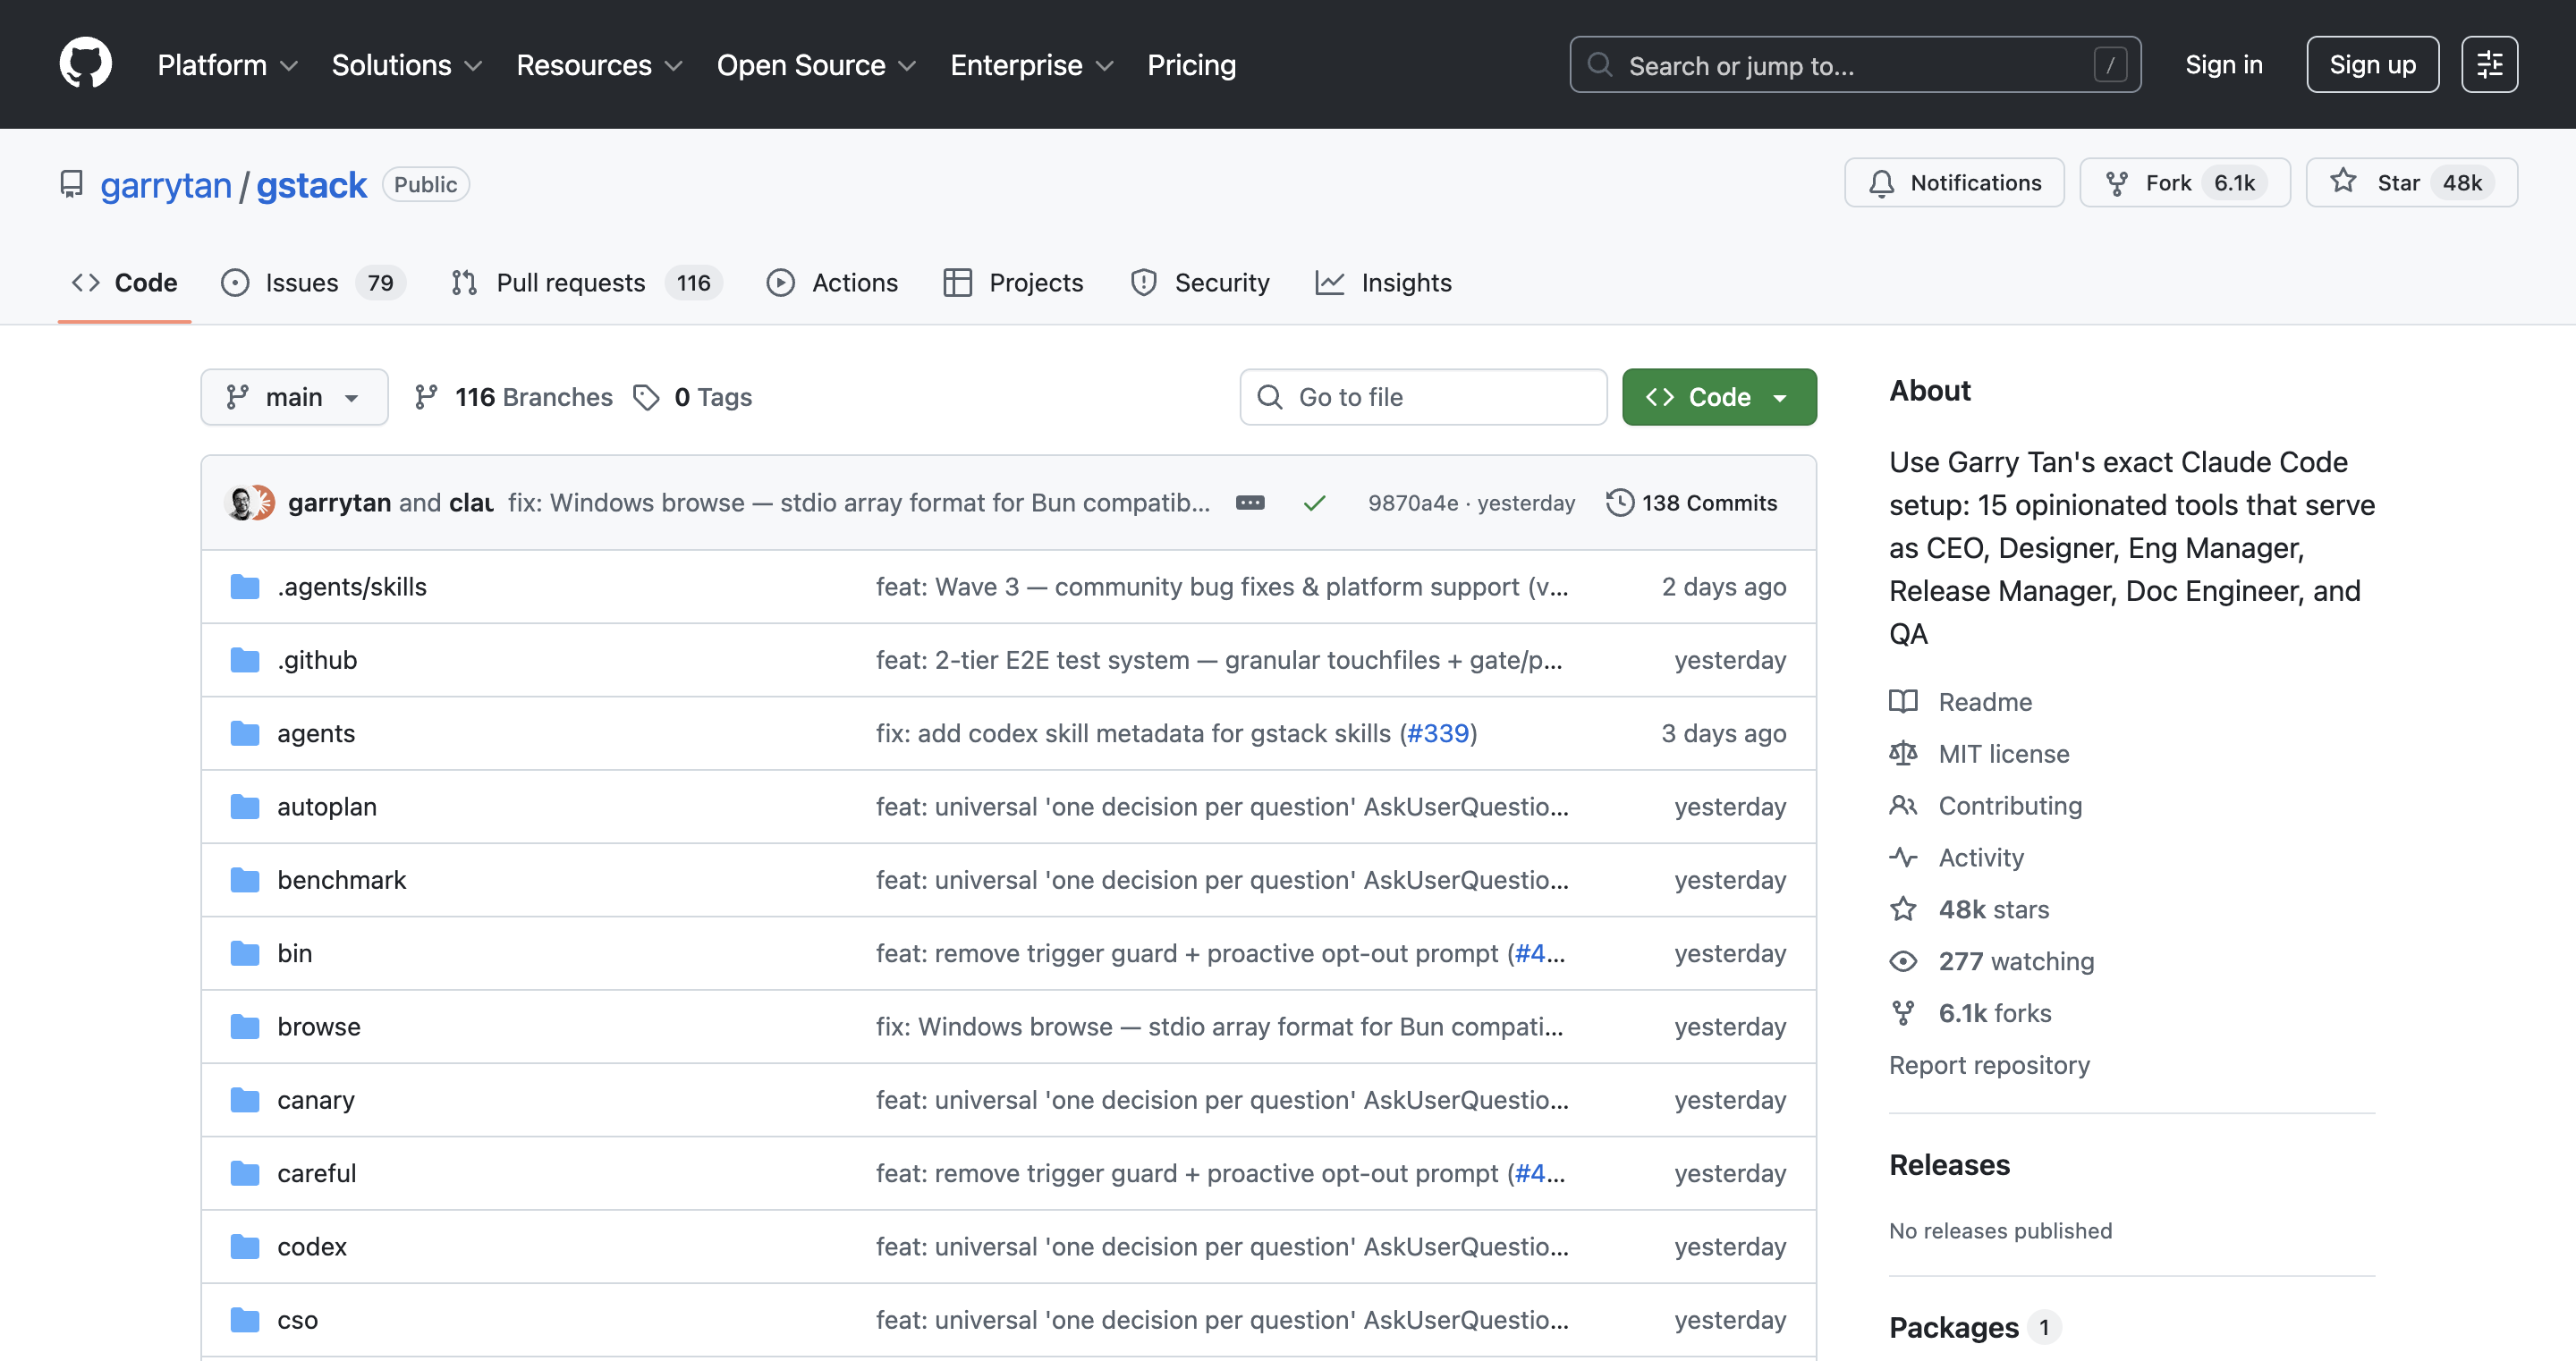Click the Notifications bell icon

[x=1881, y=183]
